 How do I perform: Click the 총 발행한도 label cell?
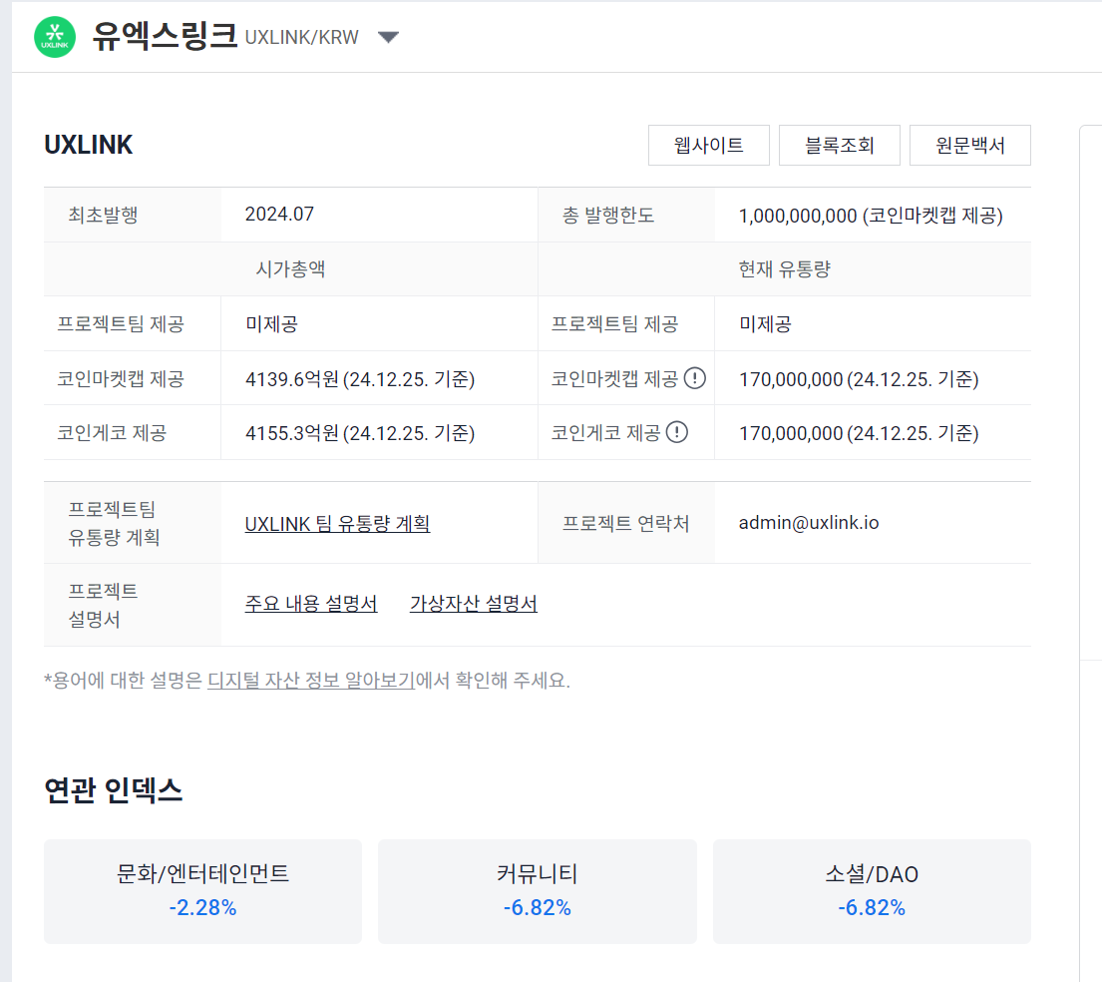(x=626, y=215)
